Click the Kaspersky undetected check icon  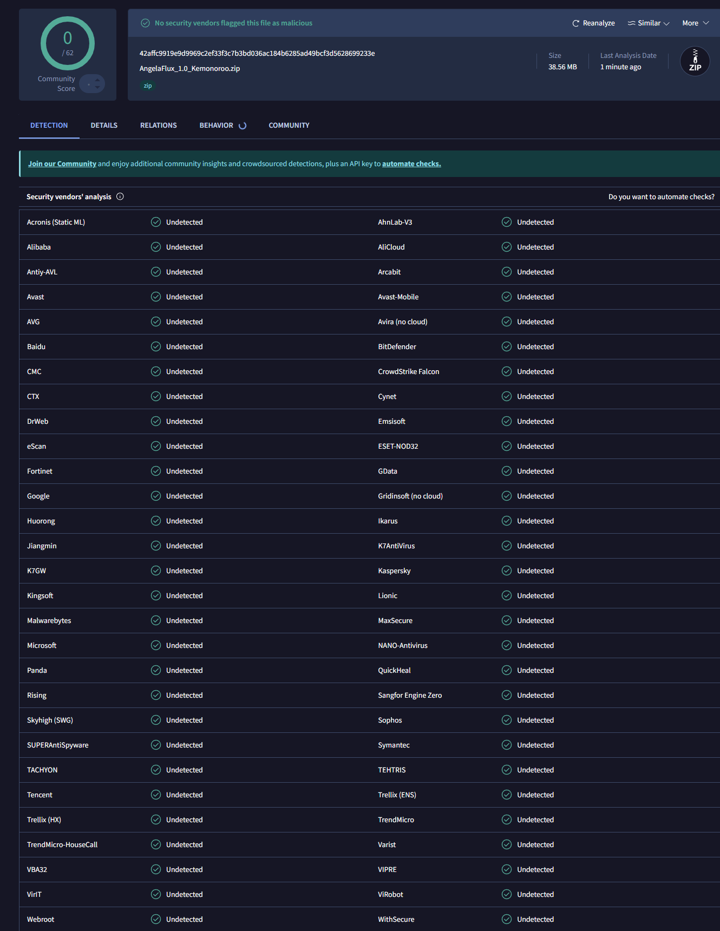point(507,571)
